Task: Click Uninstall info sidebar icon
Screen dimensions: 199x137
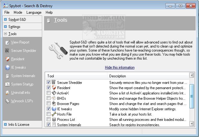Action: click(x=7, y=93)
